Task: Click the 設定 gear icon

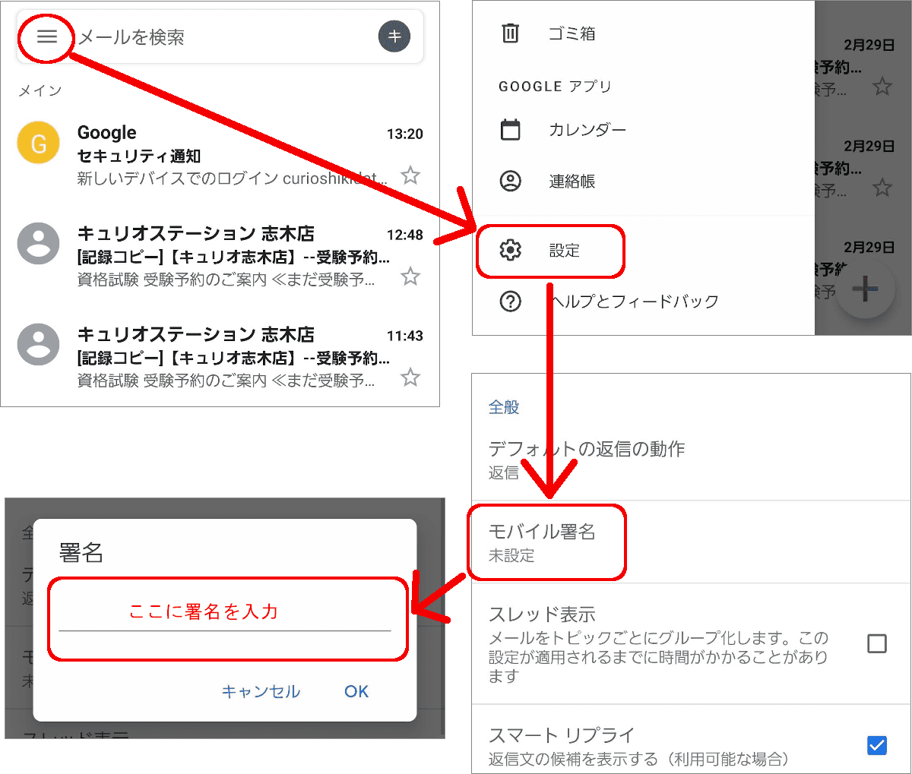Action: 511,250
